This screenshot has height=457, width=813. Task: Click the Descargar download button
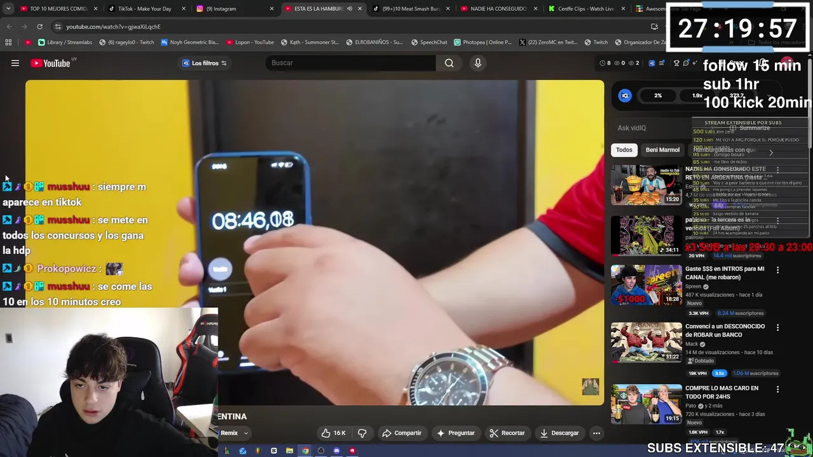click(559, 433)
